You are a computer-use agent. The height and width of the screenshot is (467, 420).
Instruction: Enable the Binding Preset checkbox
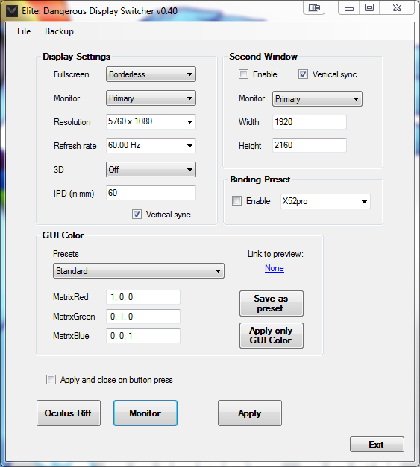click(x=236, y=201)
